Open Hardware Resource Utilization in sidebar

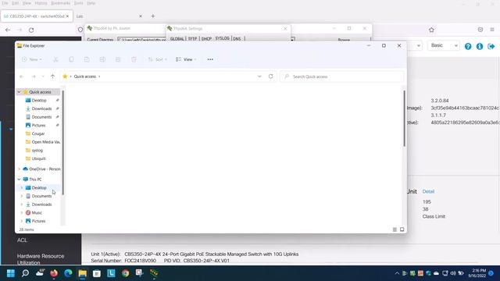tap(41, 259)
